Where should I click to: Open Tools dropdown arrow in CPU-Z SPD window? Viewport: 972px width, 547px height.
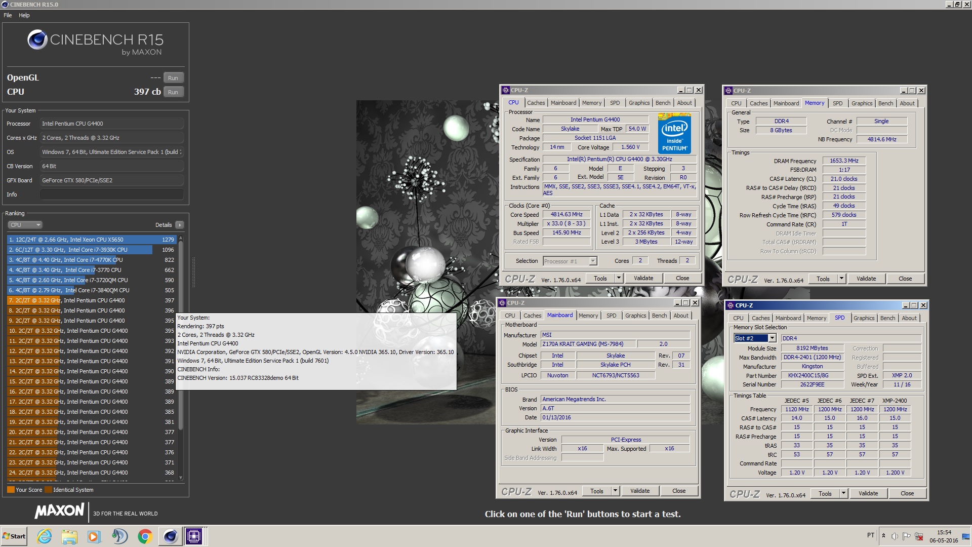[843, 493]
